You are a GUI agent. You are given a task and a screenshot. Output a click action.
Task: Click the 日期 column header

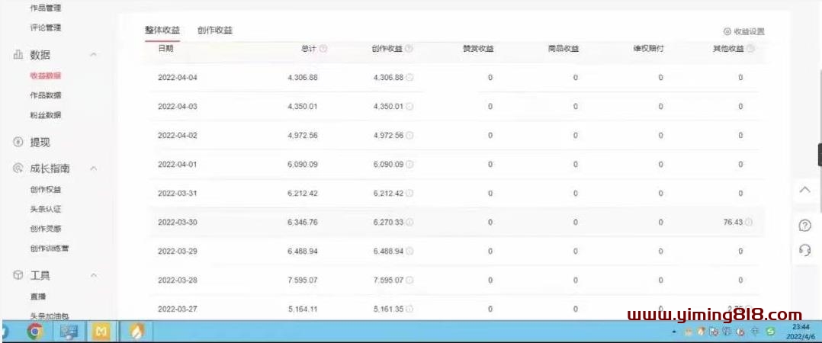165,48
